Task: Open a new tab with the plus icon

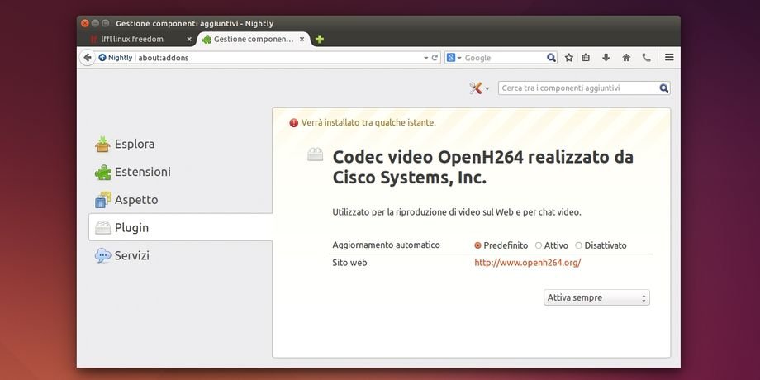Action: 320,40
